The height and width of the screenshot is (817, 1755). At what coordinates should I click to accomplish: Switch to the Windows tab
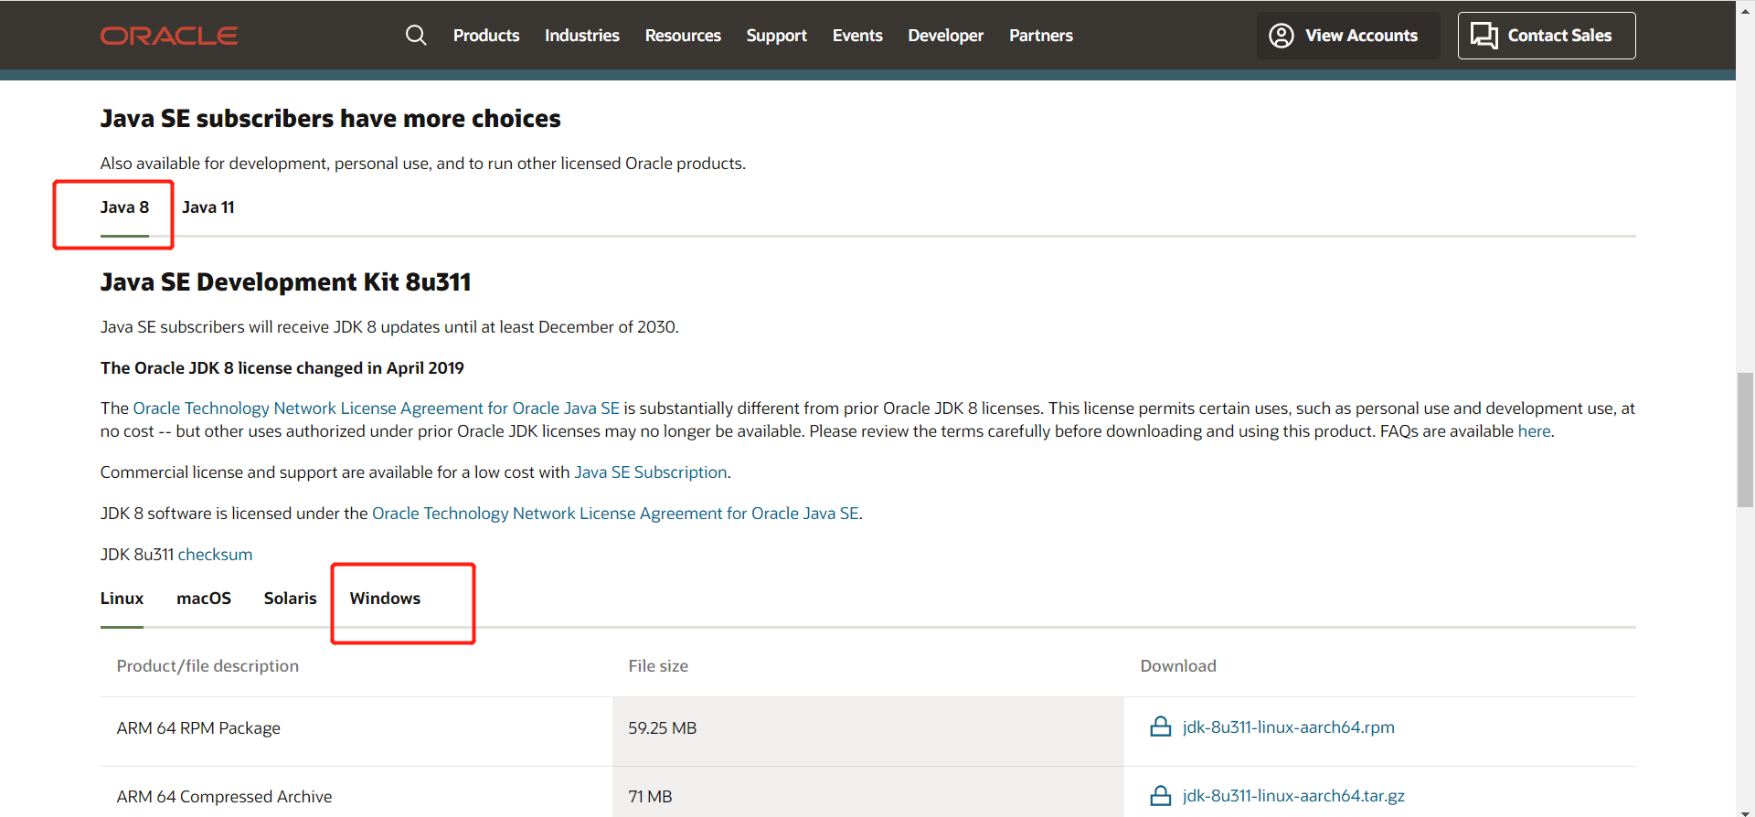point(385,599)
